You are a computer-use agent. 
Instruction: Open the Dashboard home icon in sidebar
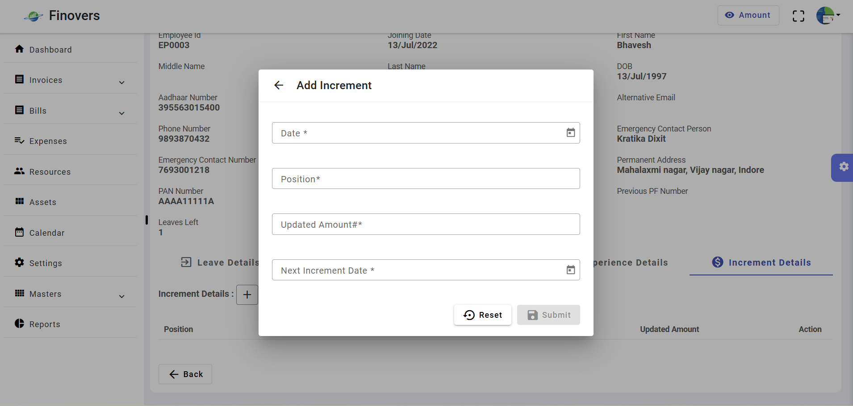point(19,49)
